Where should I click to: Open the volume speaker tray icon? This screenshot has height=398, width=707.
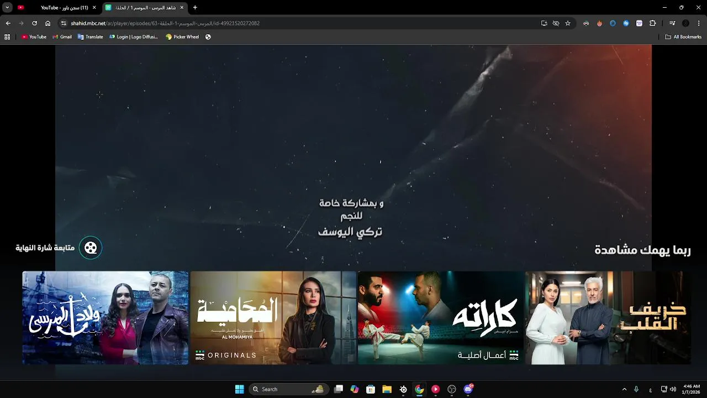click(x=673, y=389)
